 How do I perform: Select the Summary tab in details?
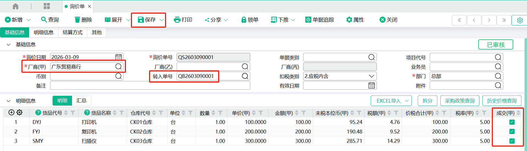tap(81, 101)
